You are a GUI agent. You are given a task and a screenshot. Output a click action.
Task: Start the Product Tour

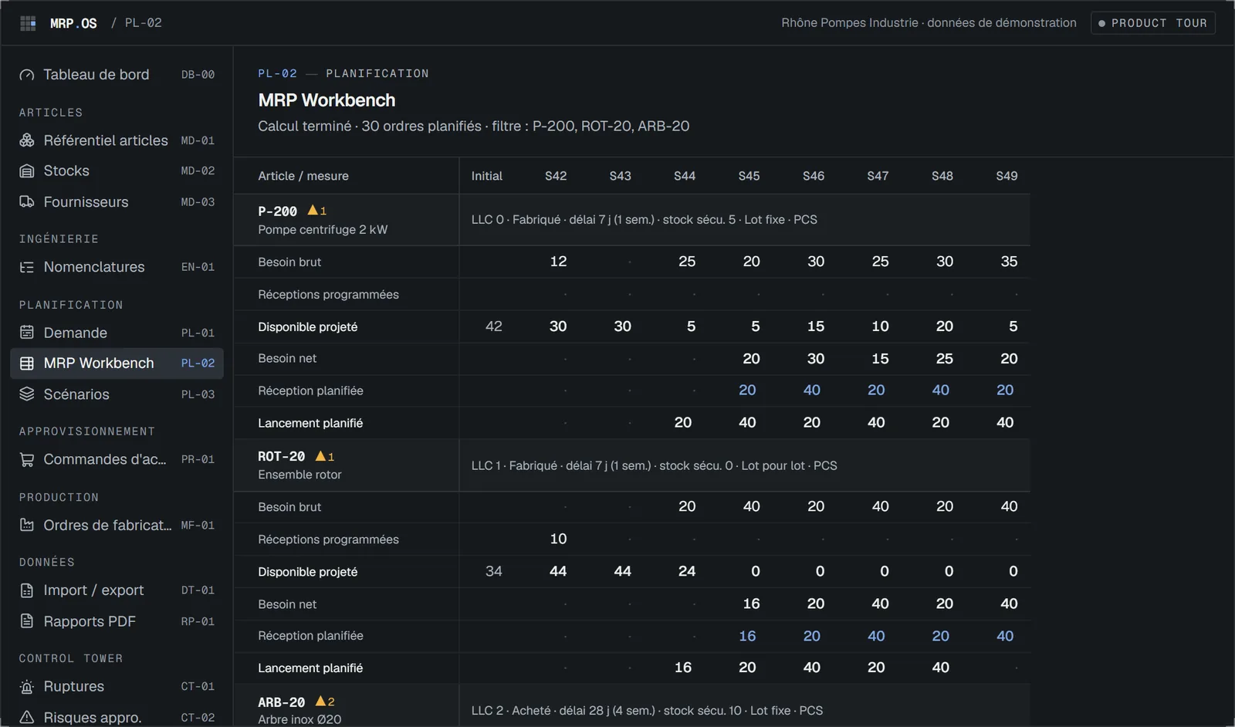tap(1153, 23)
